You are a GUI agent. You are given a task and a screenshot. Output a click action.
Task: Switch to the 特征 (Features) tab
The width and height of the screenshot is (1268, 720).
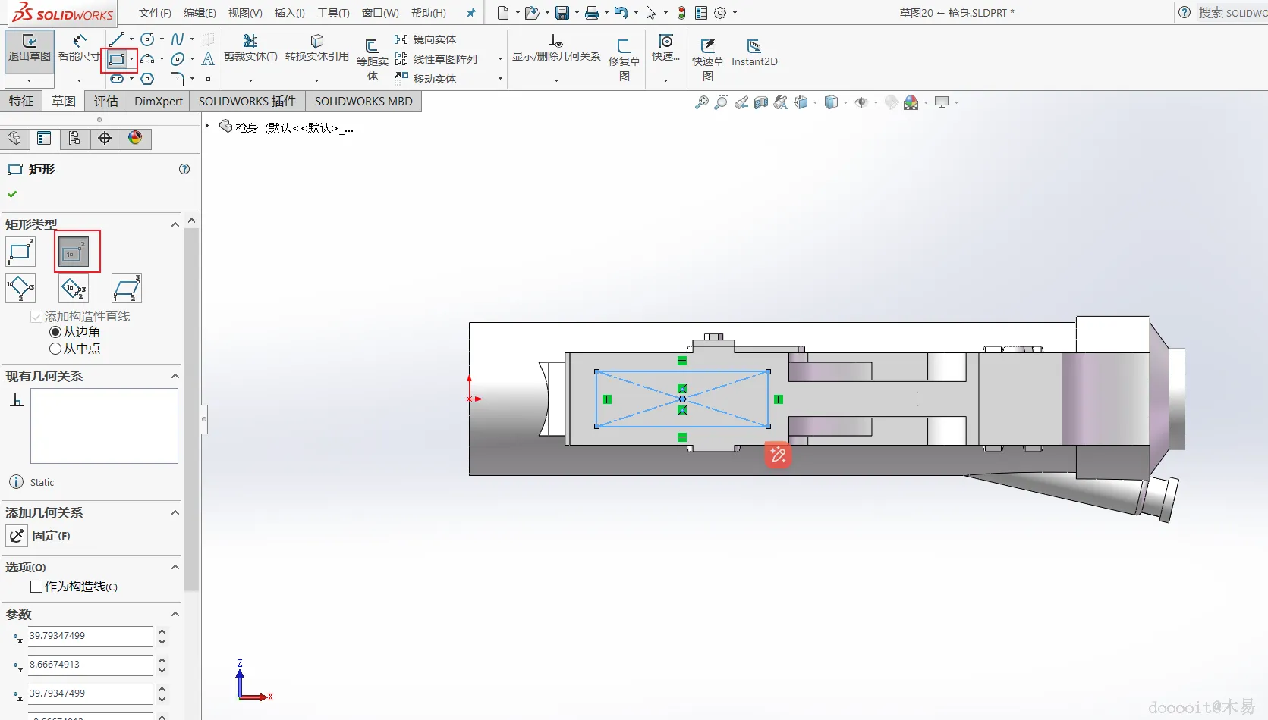tap(21, 102)
